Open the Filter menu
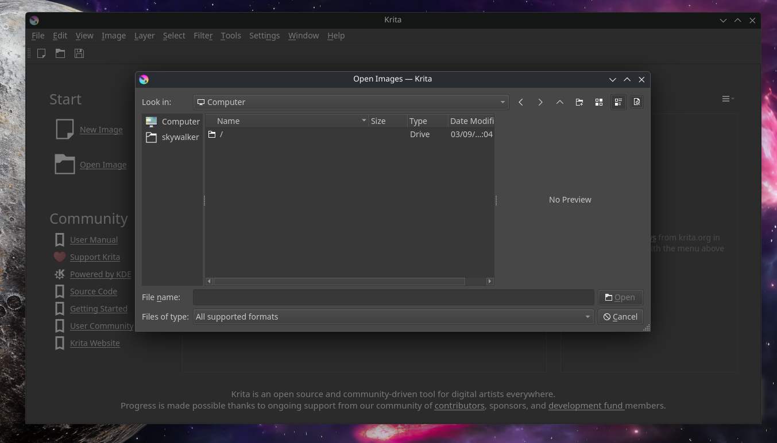 (203, 36)
